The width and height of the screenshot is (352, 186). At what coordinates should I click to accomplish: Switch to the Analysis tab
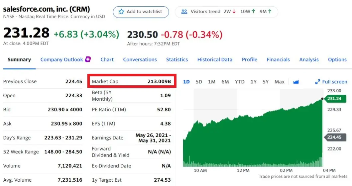[x=309, y=60]
